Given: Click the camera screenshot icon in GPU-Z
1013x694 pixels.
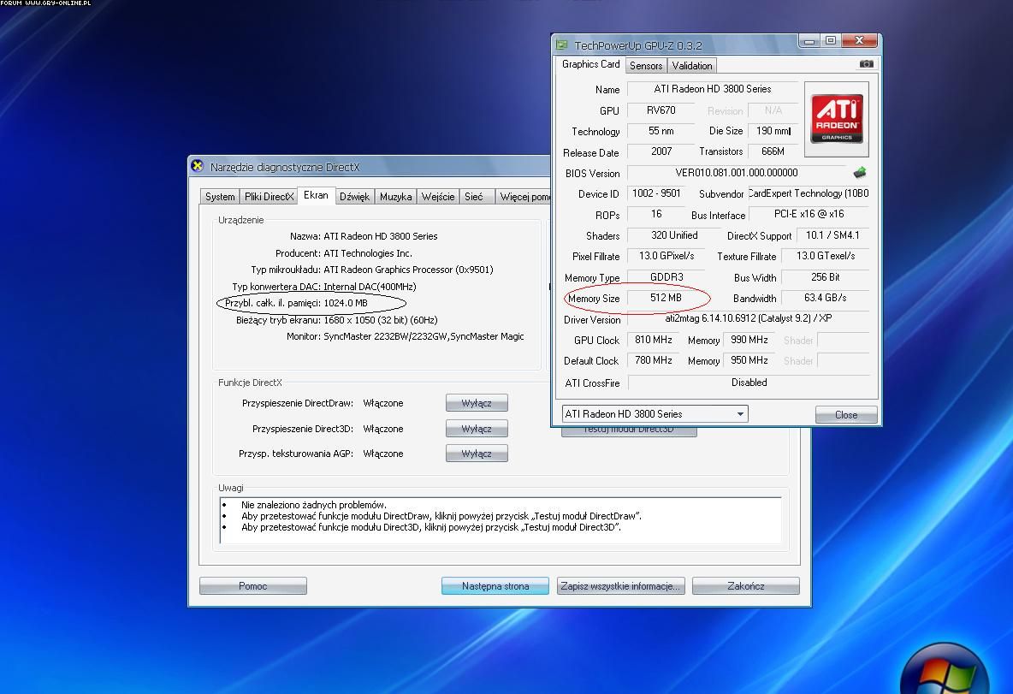Looking at the screenshot, I should tap(866, 64).
